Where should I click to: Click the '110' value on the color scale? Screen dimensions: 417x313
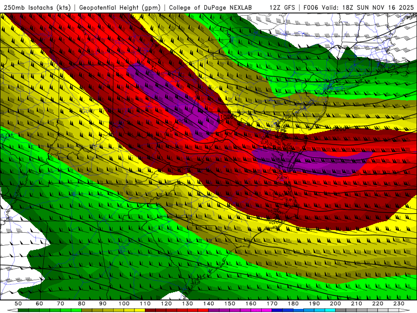tap(145, 304)
